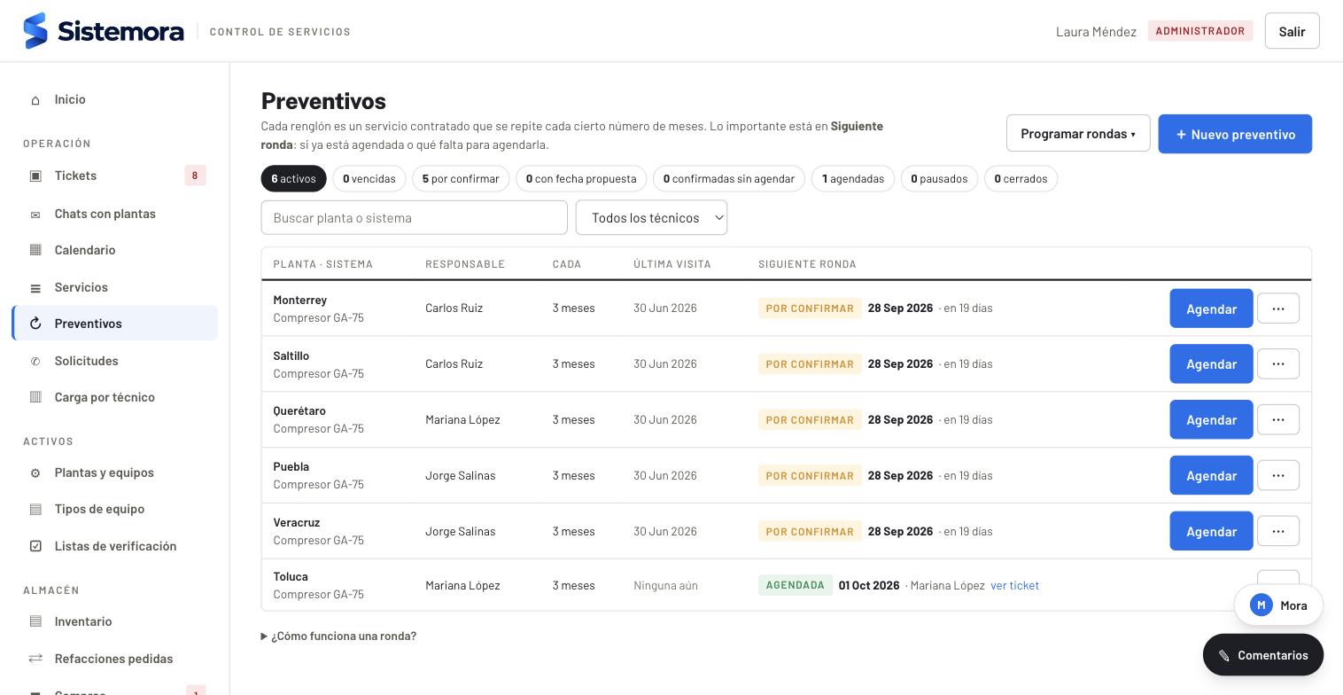
Task: Open the Todos los técnicos selector
Action: point(651,218)
